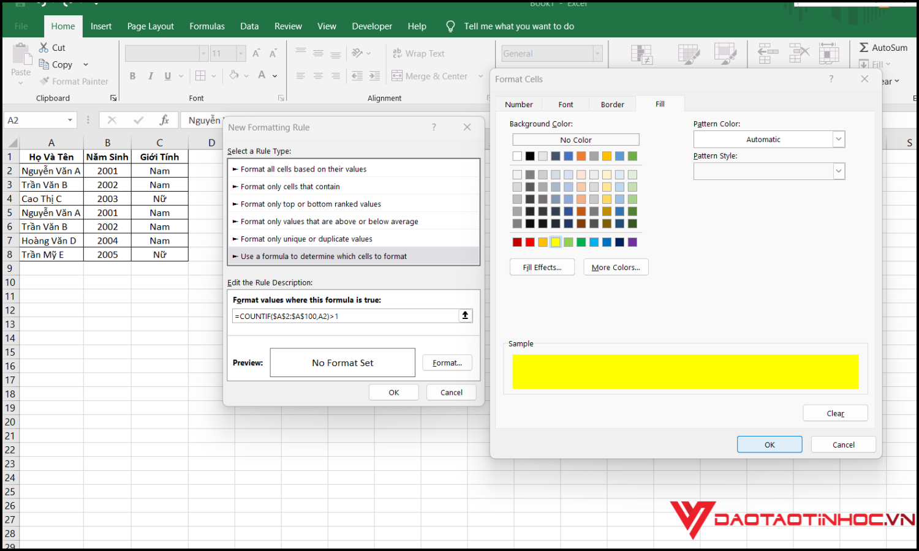Select 'Format all cells based on their values'
This screenshot has width=919, height=551.
303,170
